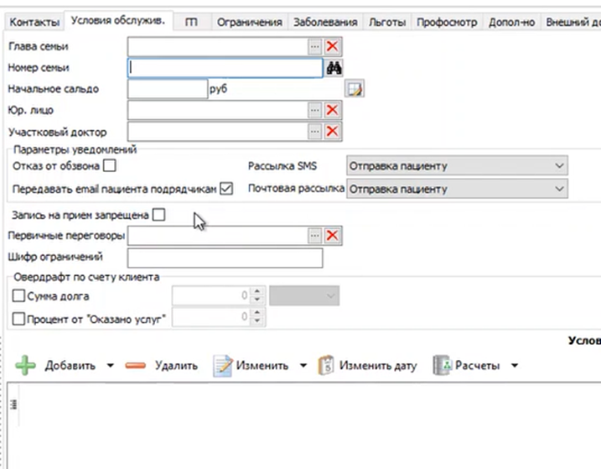Clear the Глава семьи field with red X
This screenshot has width=601, height=469.
[x=332, y=47]
